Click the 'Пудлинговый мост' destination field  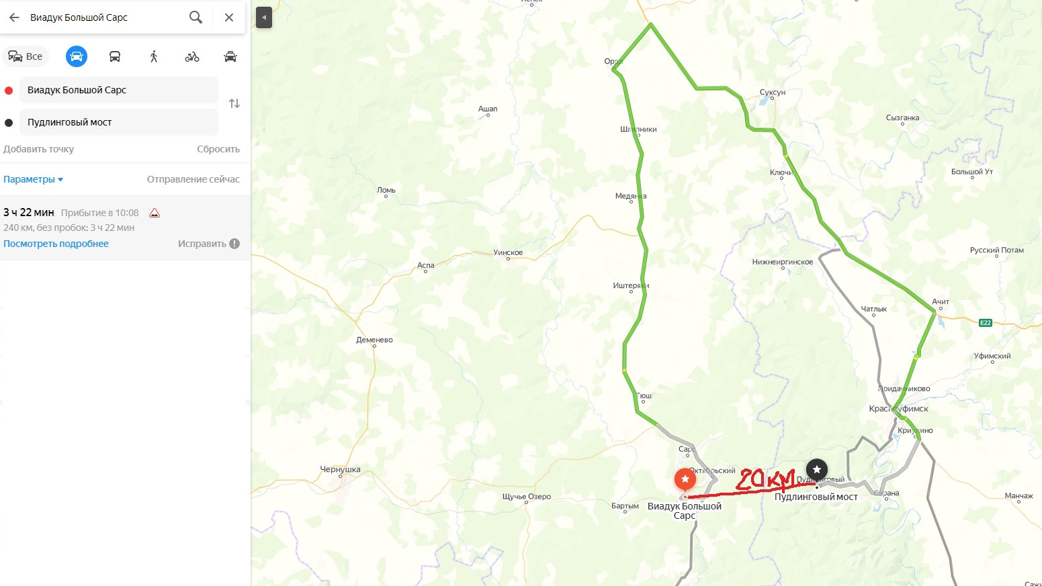coord(118,122)
